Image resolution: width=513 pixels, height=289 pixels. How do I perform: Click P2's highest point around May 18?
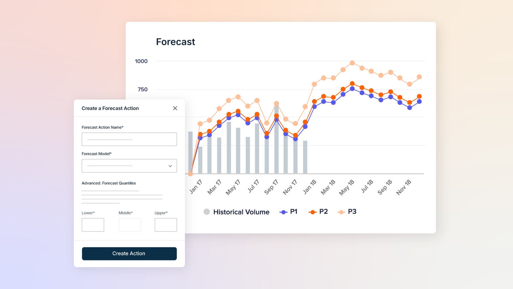(x=352, y=83)
